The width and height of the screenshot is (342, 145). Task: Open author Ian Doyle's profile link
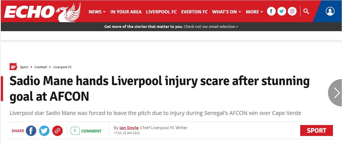pyautogui.click(x=129, y=128)
